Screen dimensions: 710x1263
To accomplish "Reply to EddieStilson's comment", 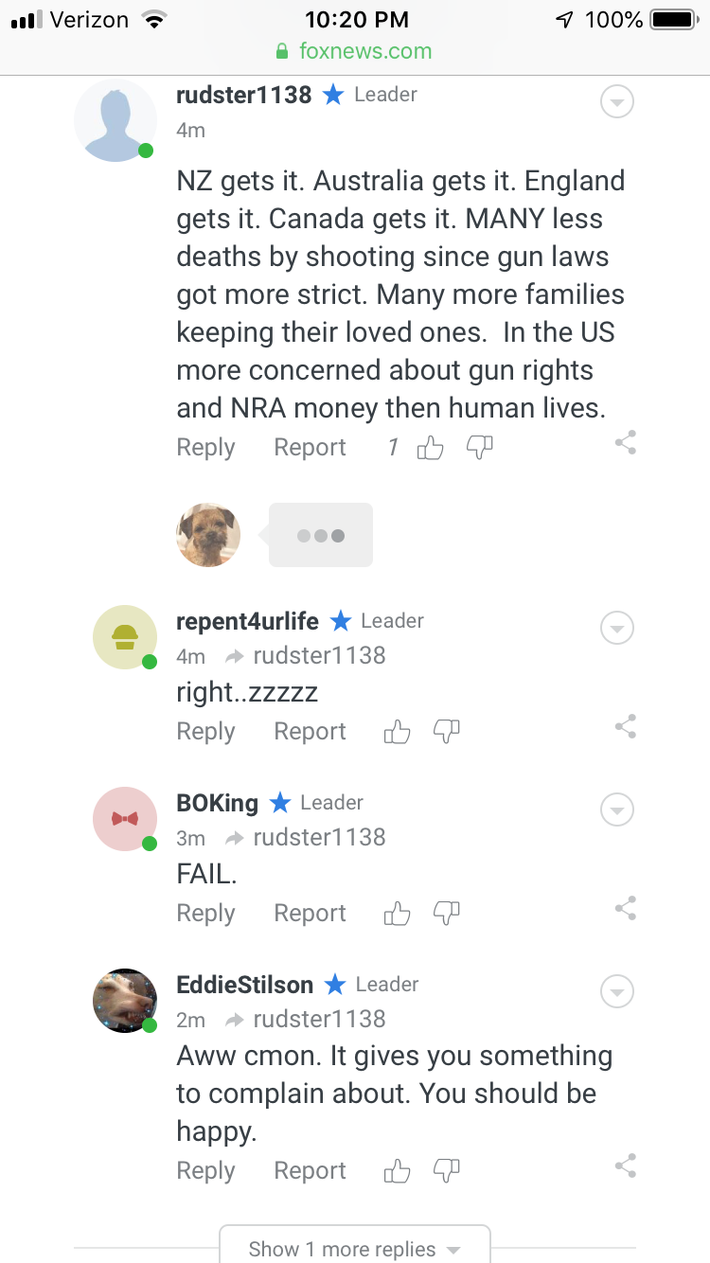I will (205, 1171).
